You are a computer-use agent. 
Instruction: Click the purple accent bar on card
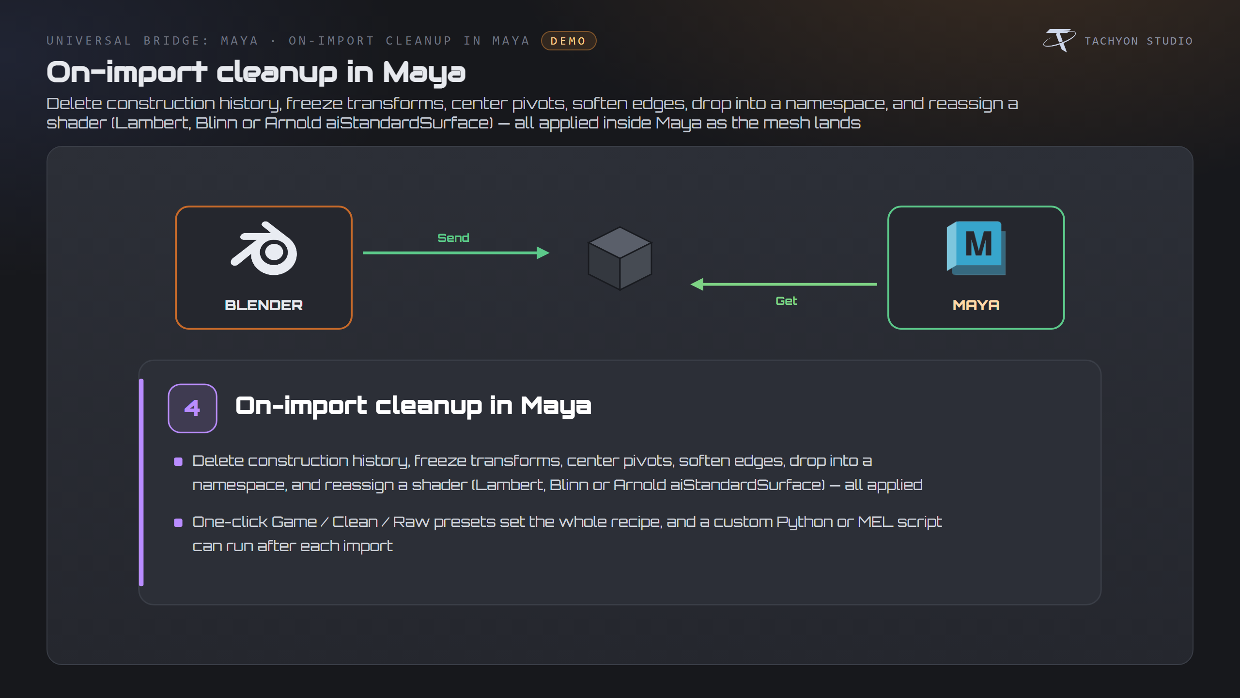(141, 482)
